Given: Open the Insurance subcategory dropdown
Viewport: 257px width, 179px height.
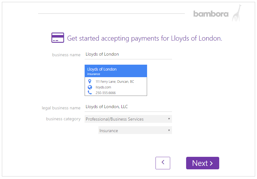Looking at the screenshot, I should click(x=135, y=130).
